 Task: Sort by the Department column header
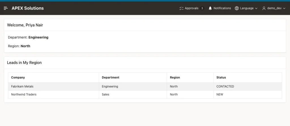(111, 77)
